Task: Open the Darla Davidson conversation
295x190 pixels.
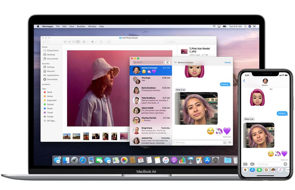Action: point(151,90)
